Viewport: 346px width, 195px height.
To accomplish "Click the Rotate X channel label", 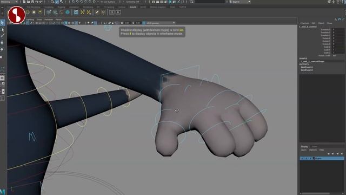I will point(326,38).
